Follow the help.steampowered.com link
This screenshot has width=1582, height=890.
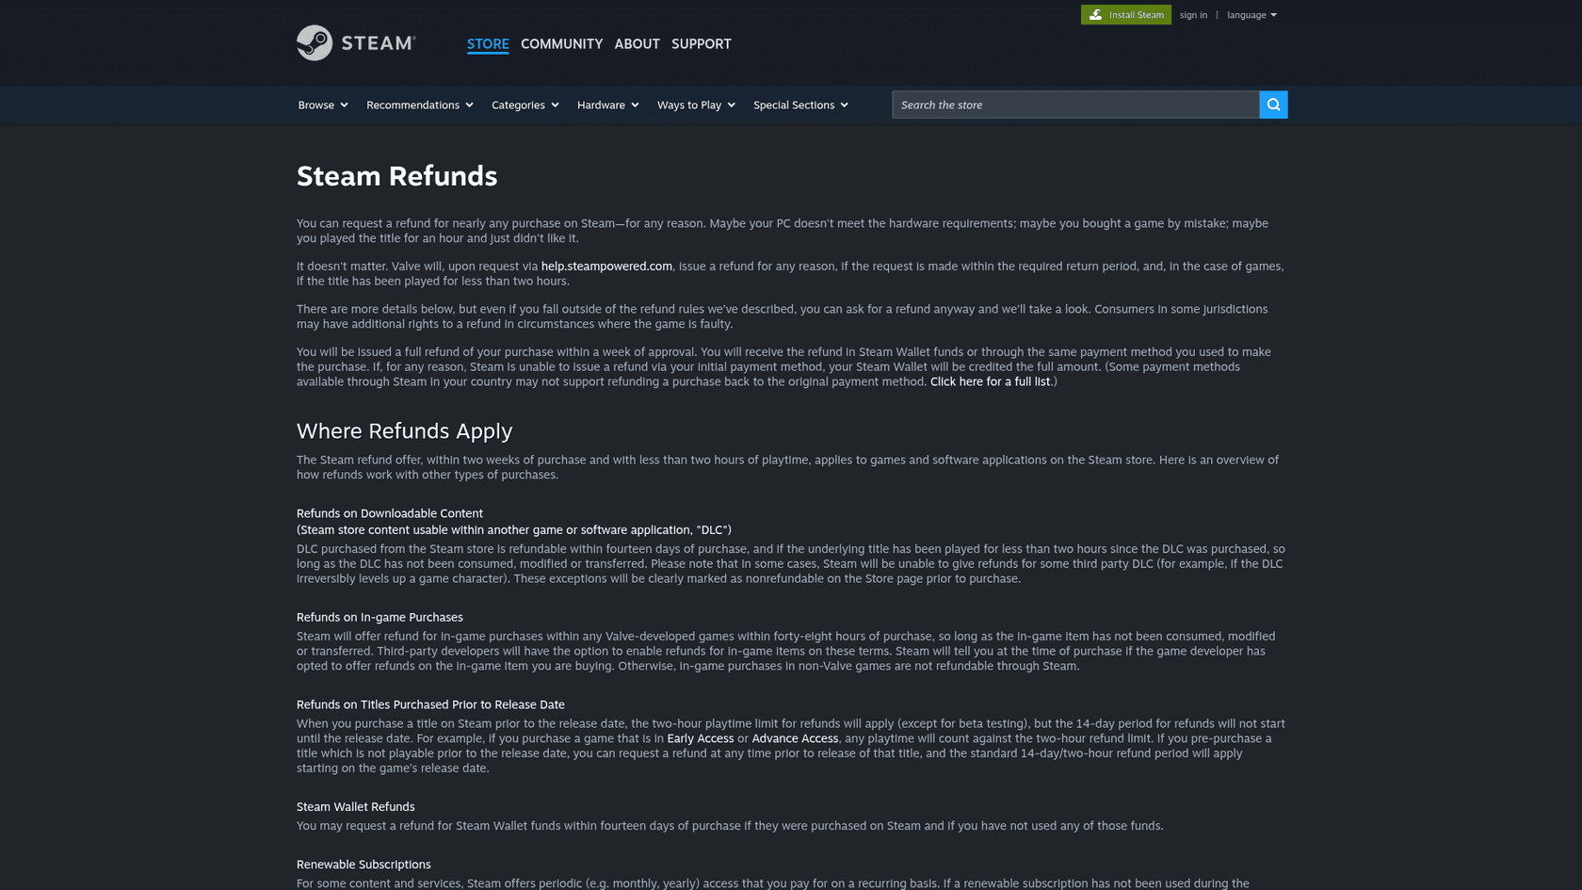(606, 267)
